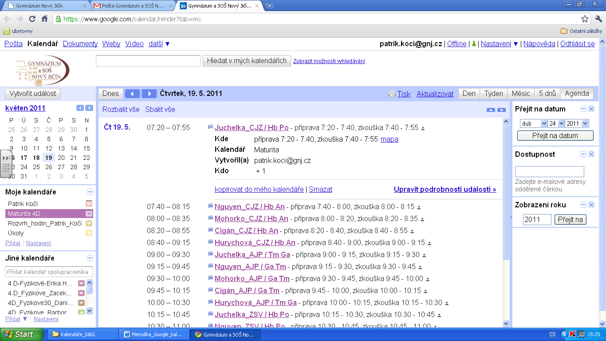
Task: Switch to Týden view
Action: [x=493, y=93]
